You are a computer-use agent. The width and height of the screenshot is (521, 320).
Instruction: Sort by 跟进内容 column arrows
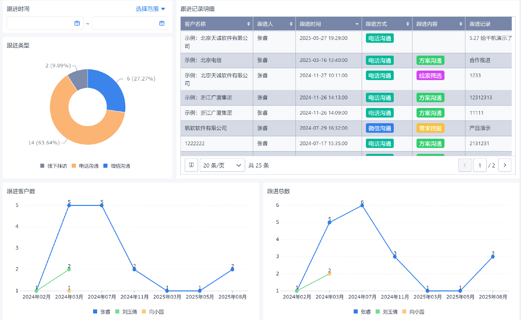(x=460, y=24)
